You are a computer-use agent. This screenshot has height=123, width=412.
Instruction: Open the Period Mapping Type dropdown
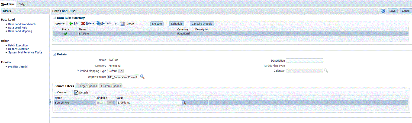point(121,71)
